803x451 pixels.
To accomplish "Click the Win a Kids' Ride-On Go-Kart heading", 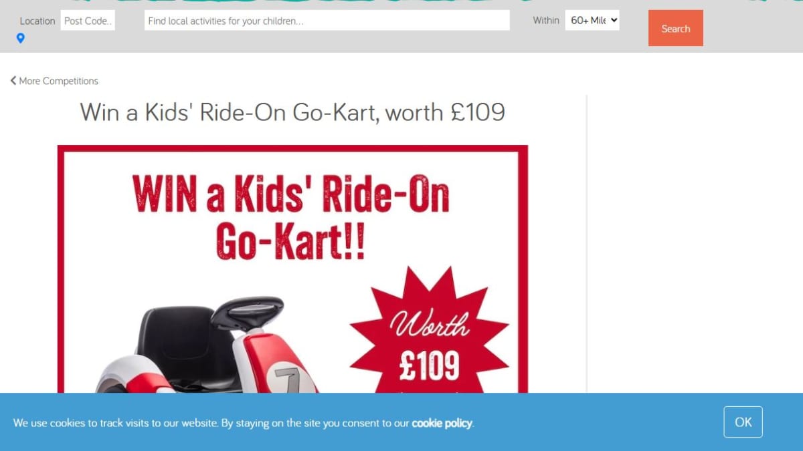I will [x=292, y=112].
